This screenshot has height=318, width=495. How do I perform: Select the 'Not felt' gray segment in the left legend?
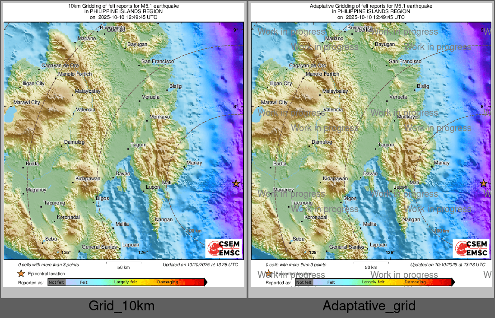point(56,282)
